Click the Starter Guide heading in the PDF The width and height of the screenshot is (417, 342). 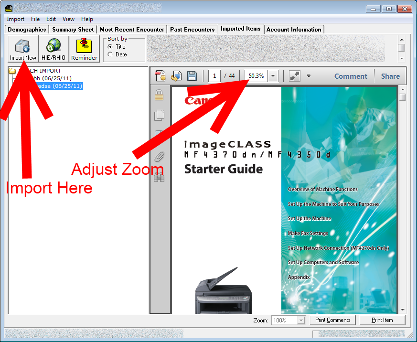click(x=224, y=169)
